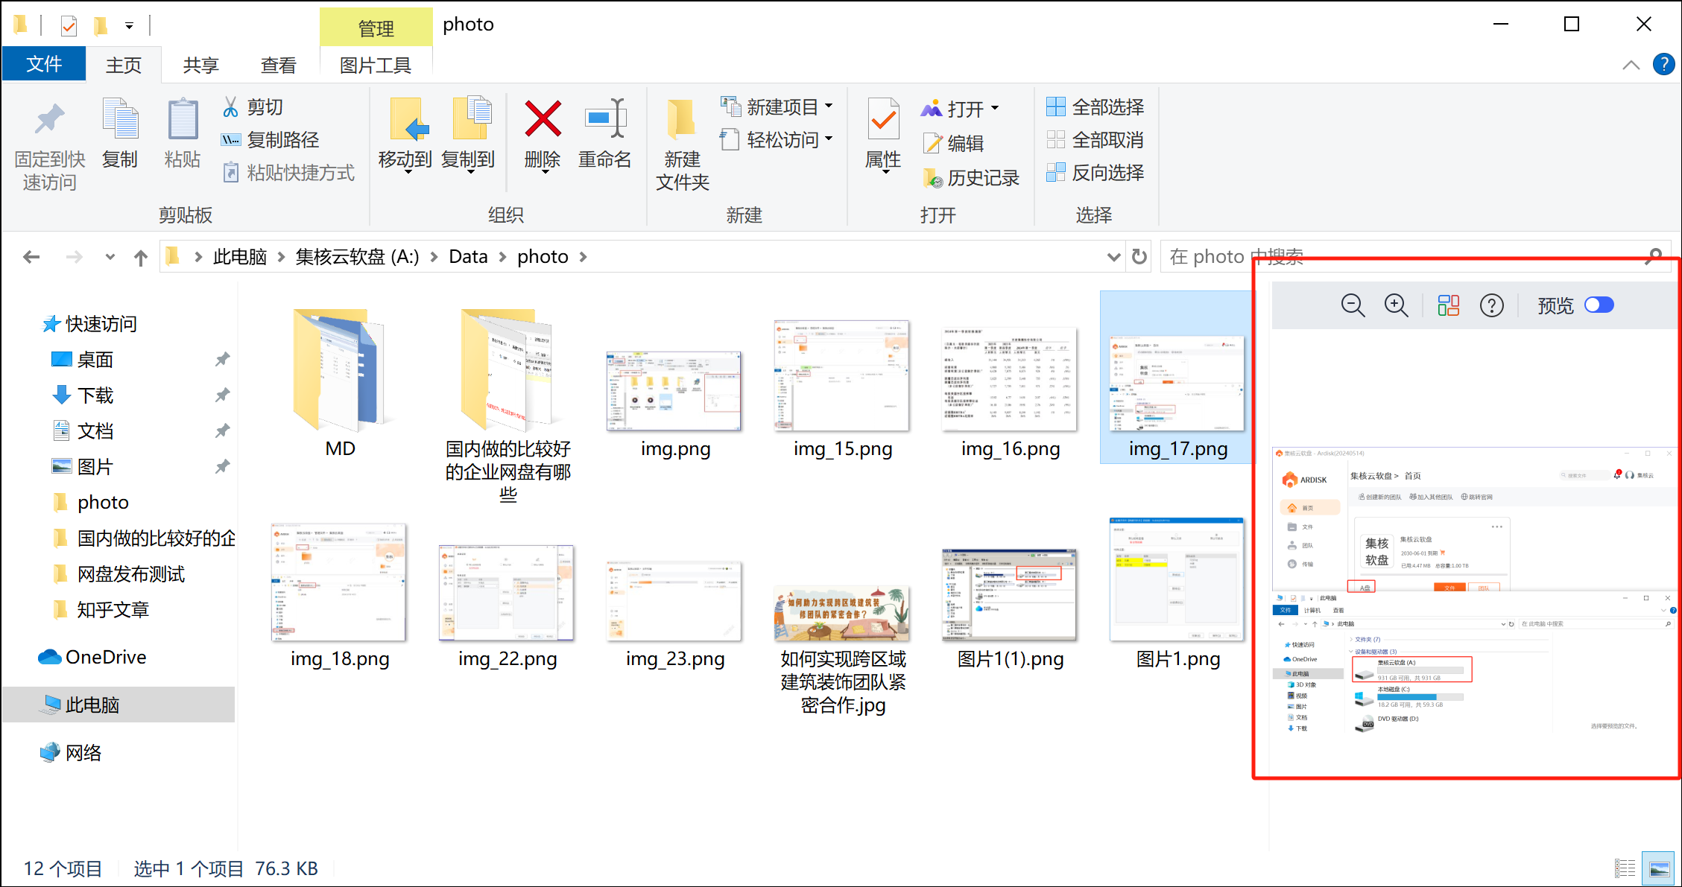Expand the 打开 Open dropdown arrow
The image size is (1682, 887).
994,109
